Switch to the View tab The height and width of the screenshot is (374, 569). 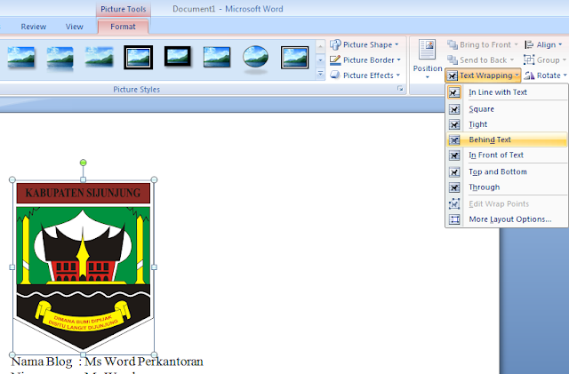point(75,27)
